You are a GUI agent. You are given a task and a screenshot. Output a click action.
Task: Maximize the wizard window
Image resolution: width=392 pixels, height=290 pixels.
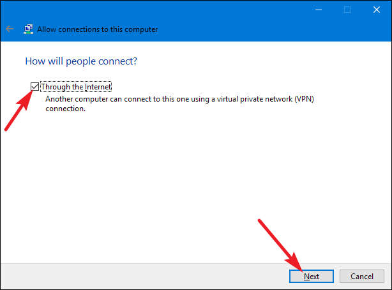pyautogui.click(x=347, y=10)
